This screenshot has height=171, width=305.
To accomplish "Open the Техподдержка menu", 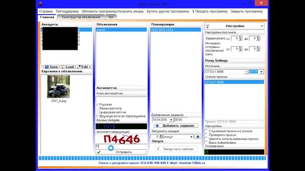I will pos(67,11).
